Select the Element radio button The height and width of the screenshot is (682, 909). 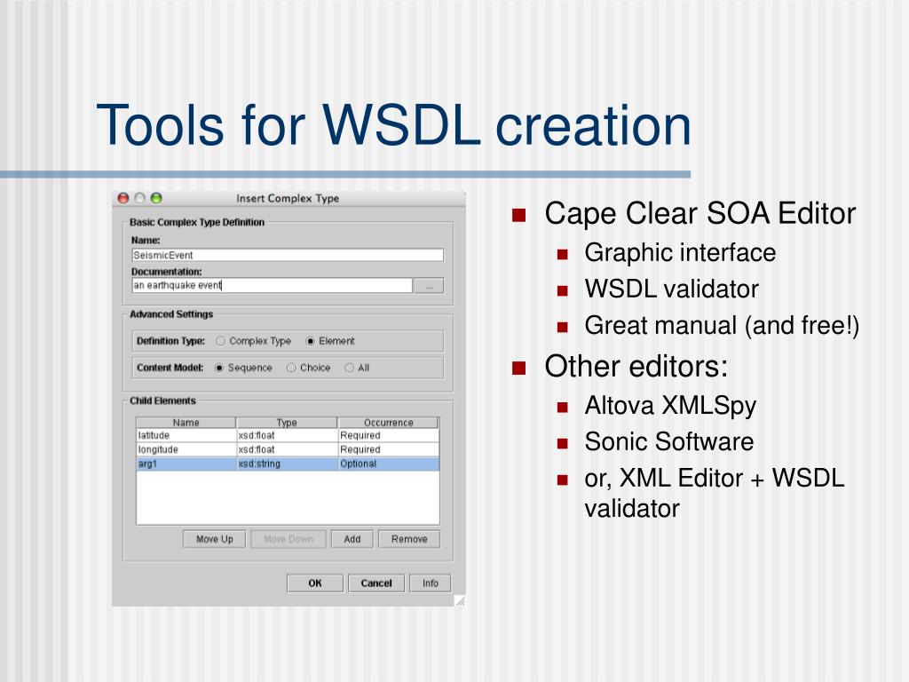(x=310, y=341)
